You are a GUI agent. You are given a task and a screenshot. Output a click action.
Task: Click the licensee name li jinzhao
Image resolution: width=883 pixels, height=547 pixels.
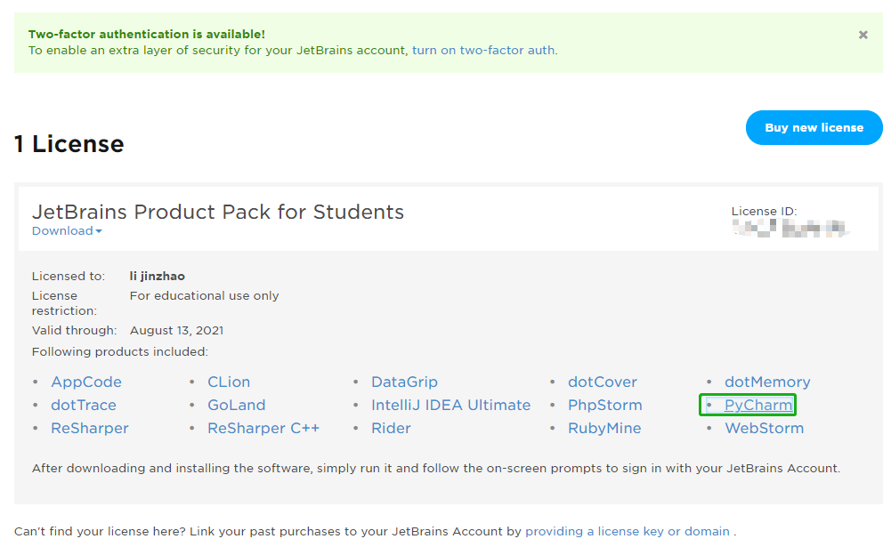click(x=158, y=276)
